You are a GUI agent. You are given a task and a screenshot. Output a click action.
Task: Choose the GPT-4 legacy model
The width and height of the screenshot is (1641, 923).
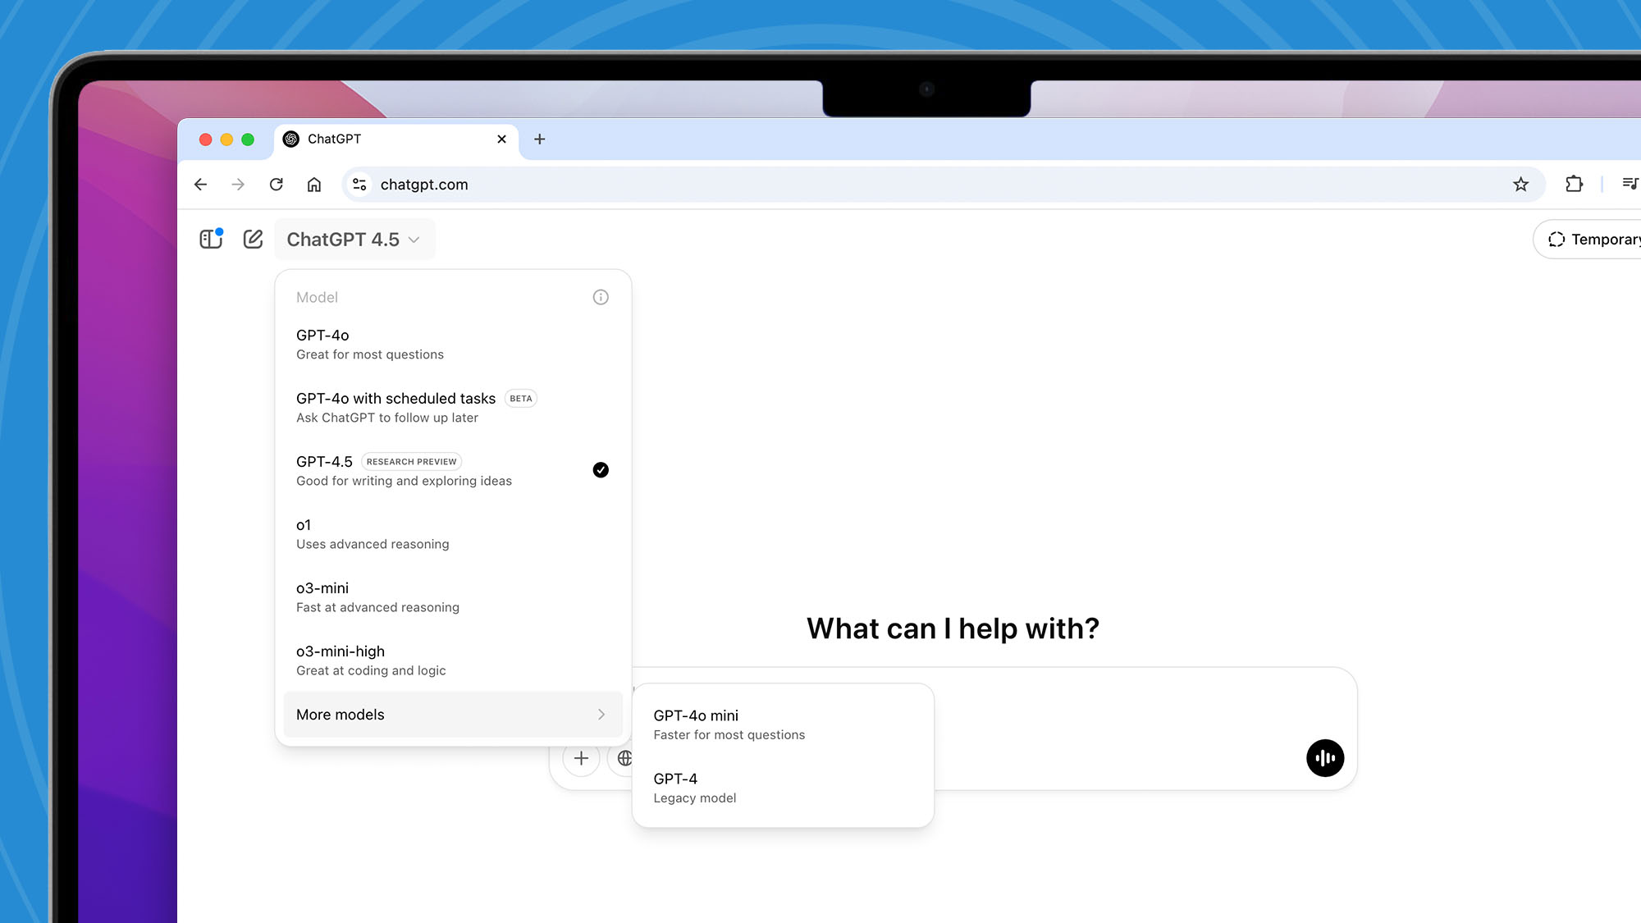click(783, 788)
